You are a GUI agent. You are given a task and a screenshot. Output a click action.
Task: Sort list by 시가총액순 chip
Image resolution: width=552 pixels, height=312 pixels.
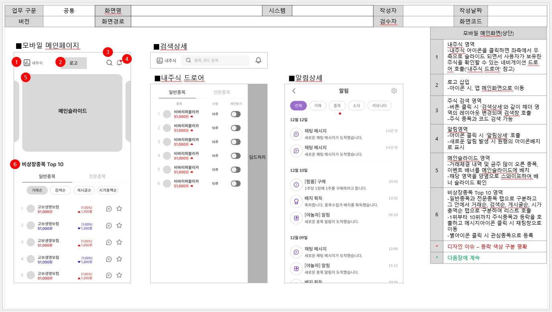pos(108,190)
